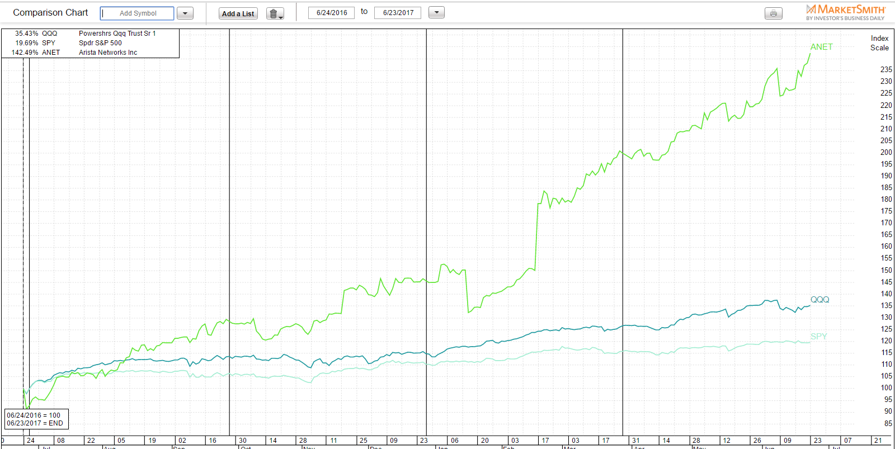Click Arista Networks Inc name
The width and height of the screenshot is (895, 449).
108,53
